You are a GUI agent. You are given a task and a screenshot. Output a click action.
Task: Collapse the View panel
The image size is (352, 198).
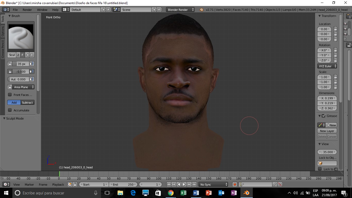(x=320, y=144)
